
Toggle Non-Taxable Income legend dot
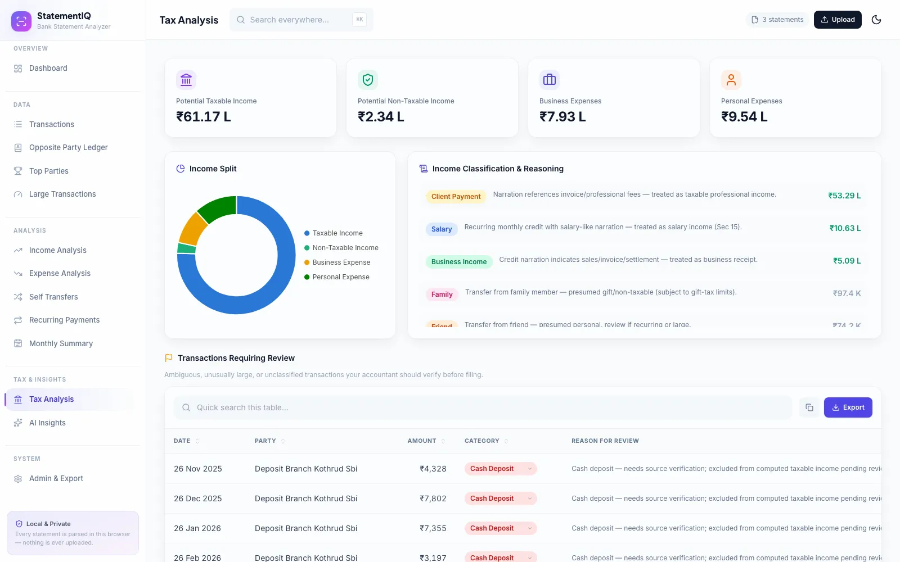coord(307,248)
